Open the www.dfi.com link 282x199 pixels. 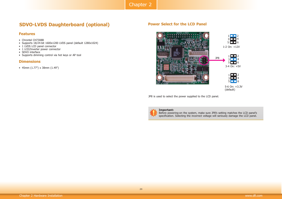tap(254, 195)
